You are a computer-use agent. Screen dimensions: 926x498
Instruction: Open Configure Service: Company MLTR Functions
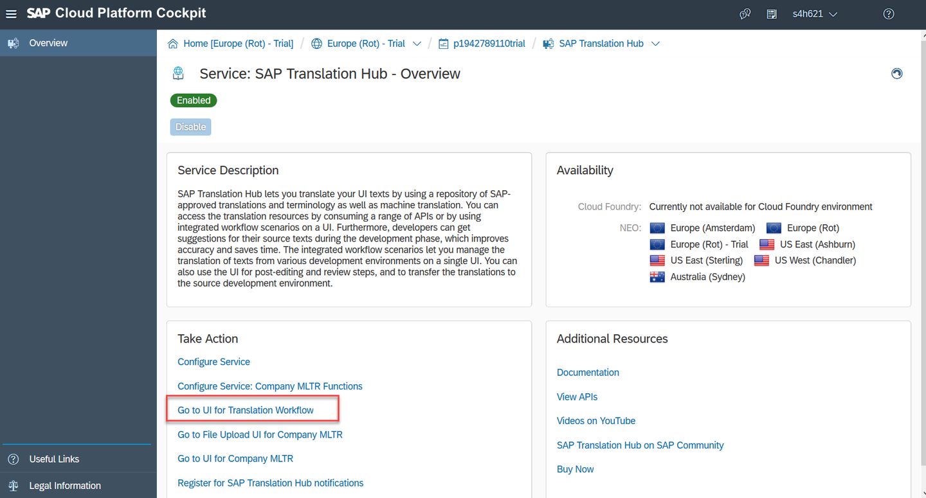[x=270, y=386]
